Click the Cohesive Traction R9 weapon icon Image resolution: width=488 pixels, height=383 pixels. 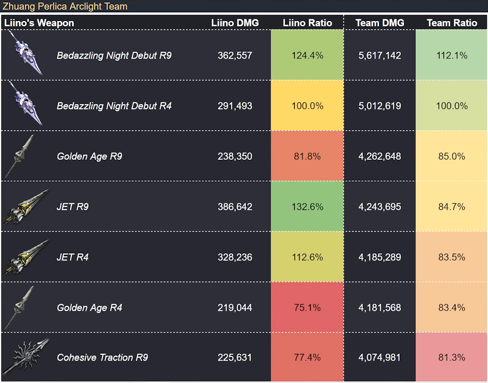[25, 356]
